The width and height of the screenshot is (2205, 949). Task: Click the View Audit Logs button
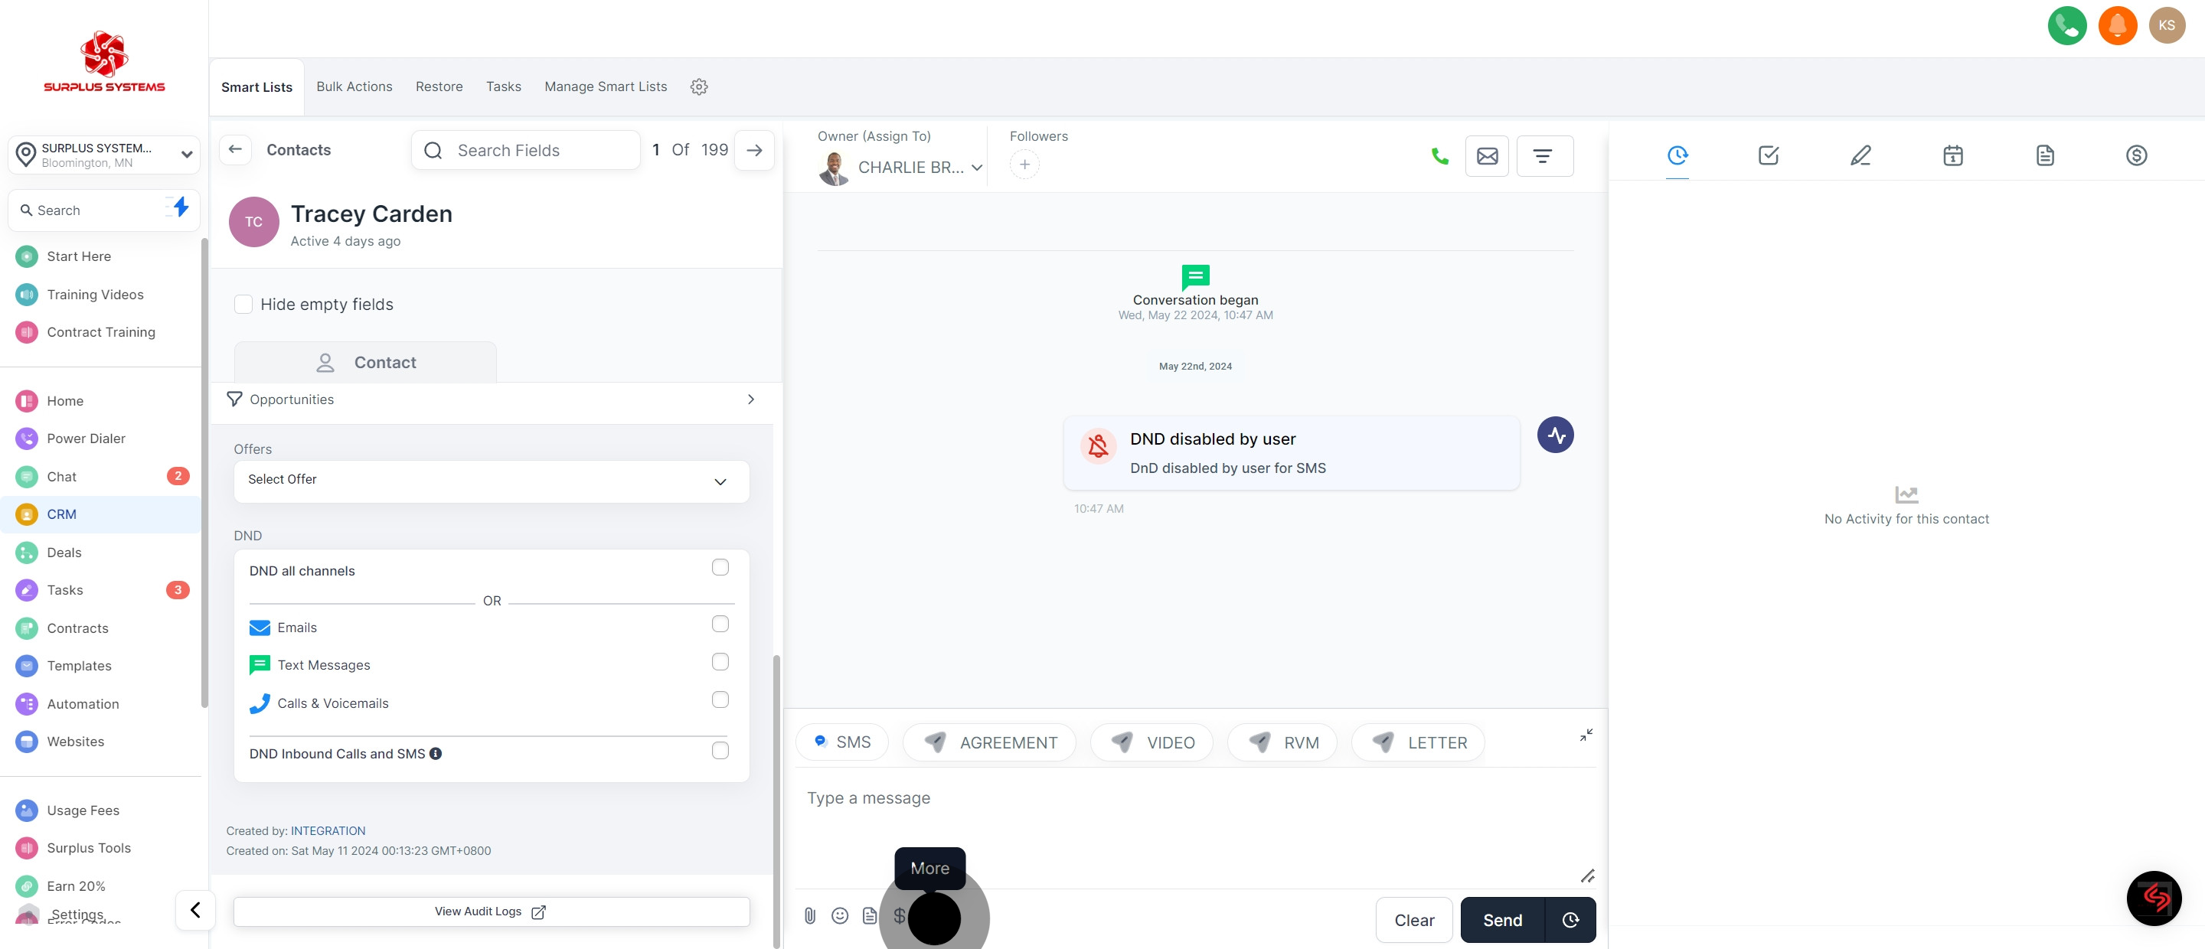(x=492, y=912)
